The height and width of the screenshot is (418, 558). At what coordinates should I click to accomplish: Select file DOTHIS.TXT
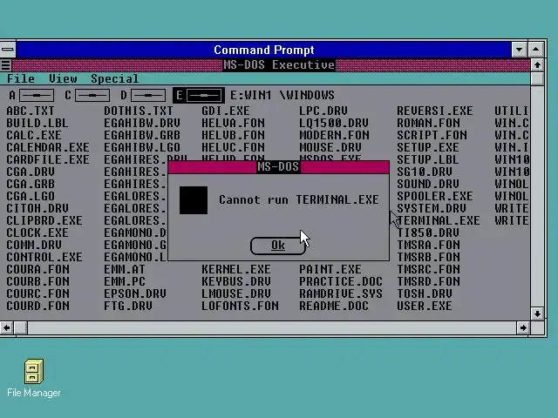pos(139,111)
